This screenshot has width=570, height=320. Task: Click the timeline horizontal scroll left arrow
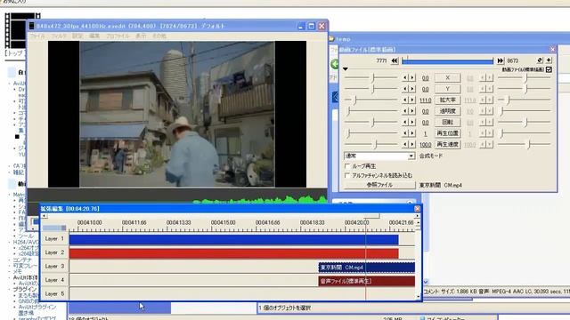coord(44,216)
